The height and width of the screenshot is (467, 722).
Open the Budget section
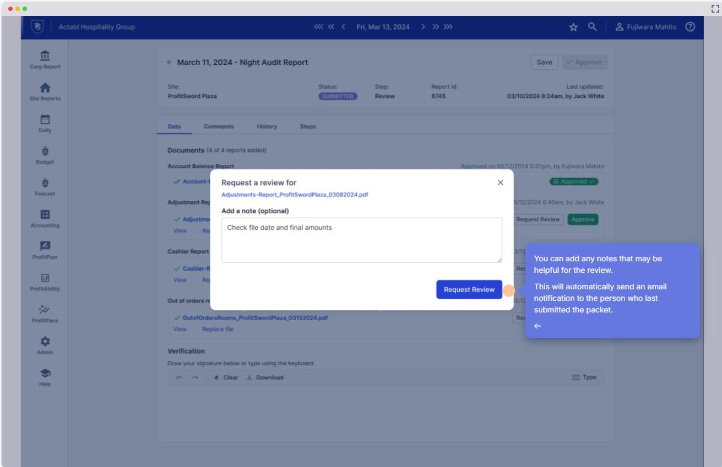point(45,155)
